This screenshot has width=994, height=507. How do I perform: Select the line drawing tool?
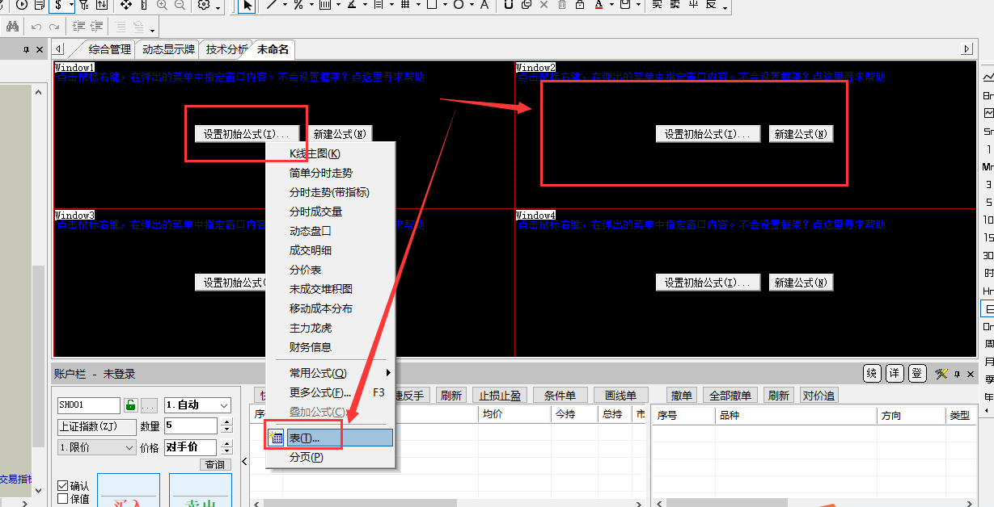pos(272,5)
